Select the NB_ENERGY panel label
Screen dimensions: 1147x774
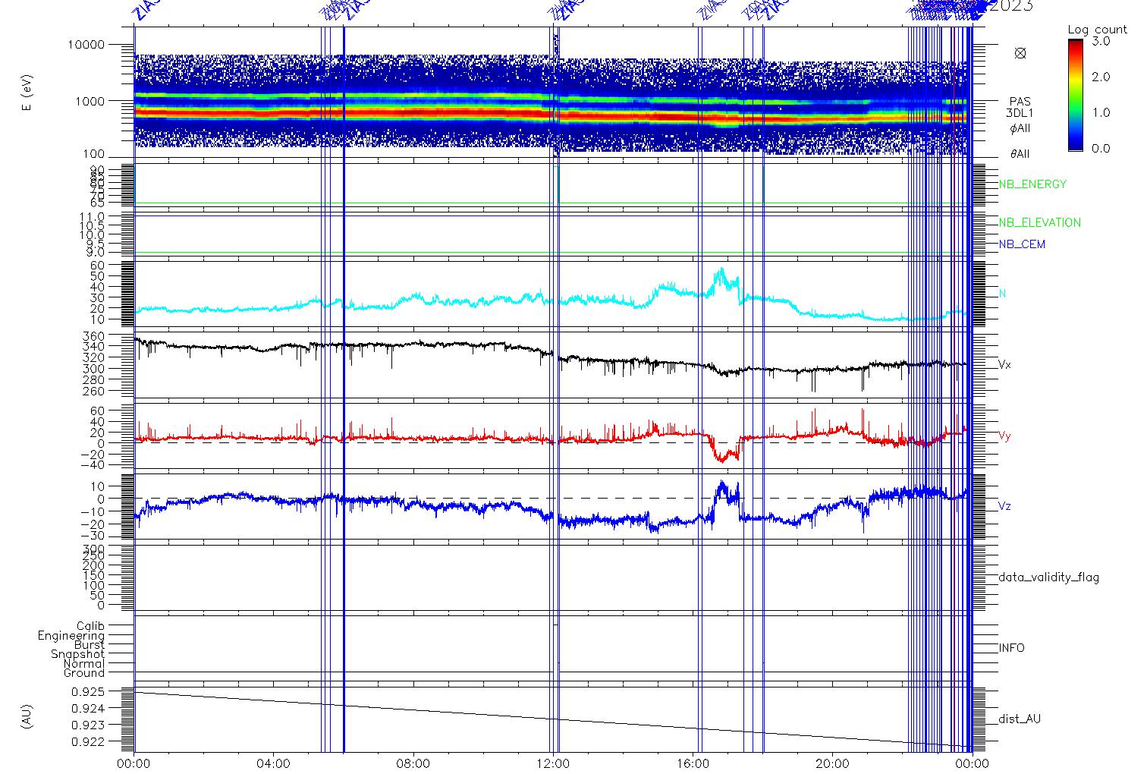click(x=1032, y=184)
